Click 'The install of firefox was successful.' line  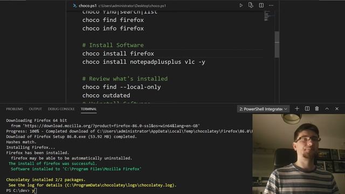coord(53,163)
